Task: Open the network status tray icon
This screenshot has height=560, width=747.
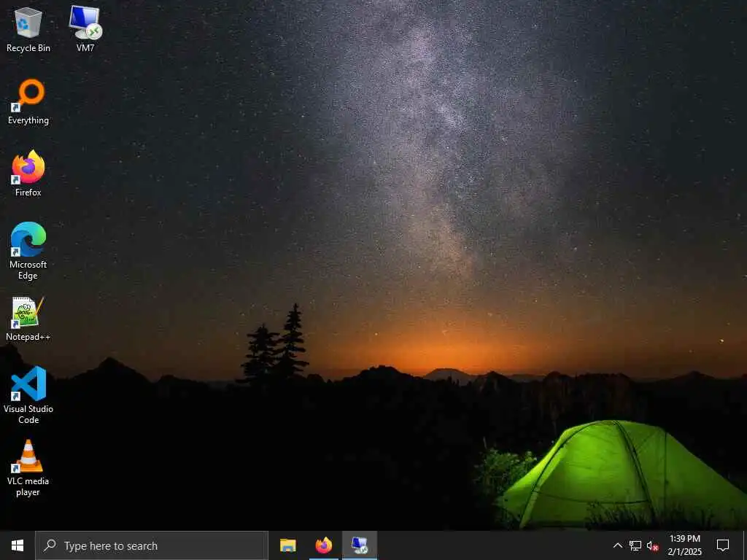Action: (x=635, y=545)
